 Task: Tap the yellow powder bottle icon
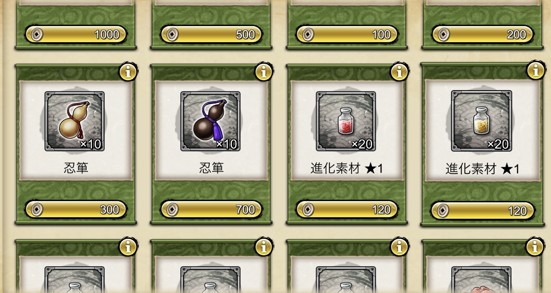pos(481,121)
